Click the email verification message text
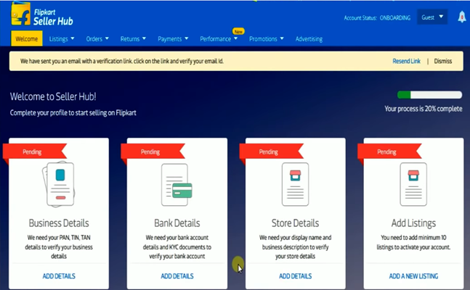Image resolution: width=470 pixels, height=290 pixels. [x=122, y=61]
